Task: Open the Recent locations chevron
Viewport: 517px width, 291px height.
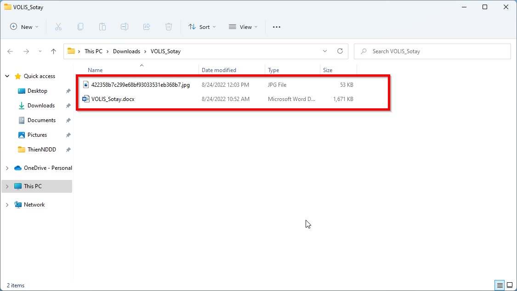Action: (40, 51)
